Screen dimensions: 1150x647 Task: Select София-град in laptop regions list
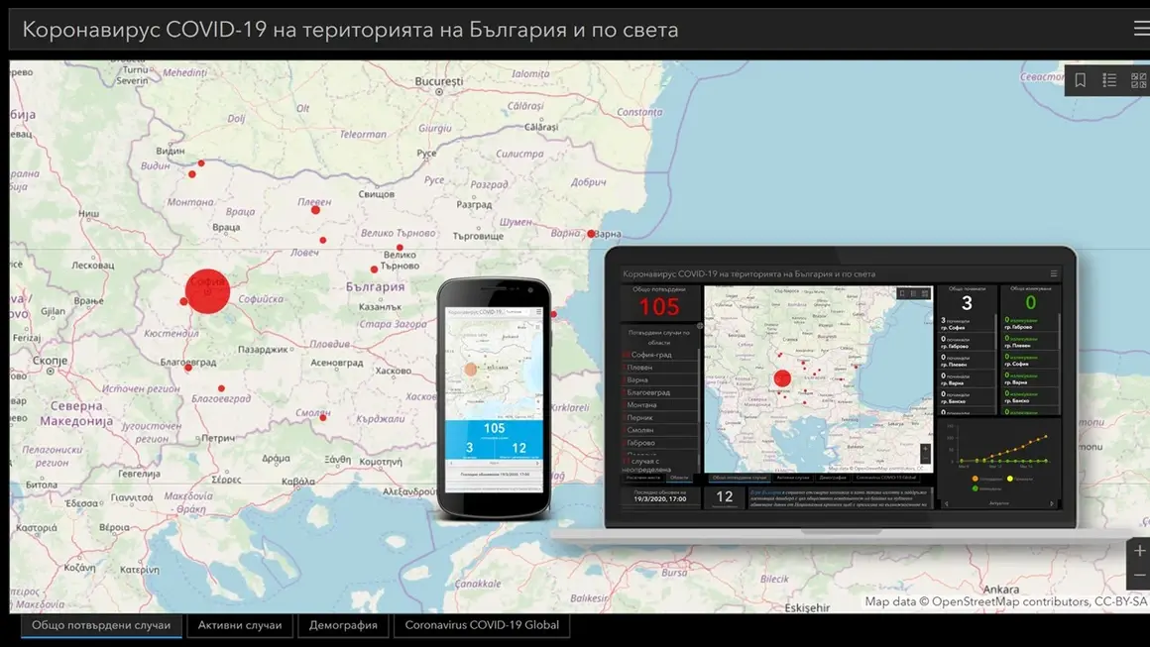(659, 355)
